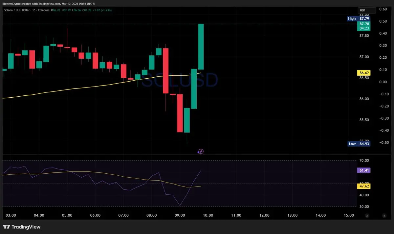Click the High 87.79 price label
Image resolution: width=394 pixels, height=234 pixels.
coord(359,19)
